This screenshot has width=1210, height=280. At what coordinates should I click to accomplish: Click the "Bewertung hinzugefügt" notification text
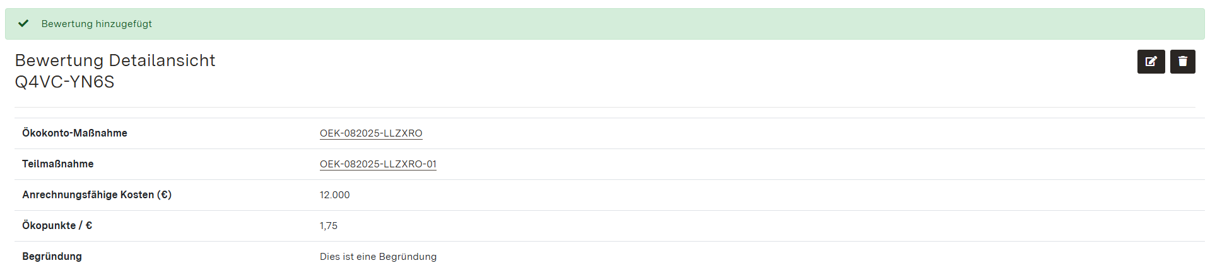(x=97, y=24)
